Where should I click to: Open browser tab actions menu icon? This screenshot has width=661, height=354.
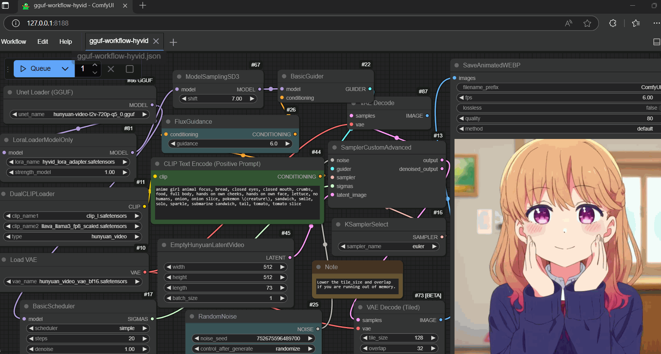pyautogui.click(x=5, y=6)
